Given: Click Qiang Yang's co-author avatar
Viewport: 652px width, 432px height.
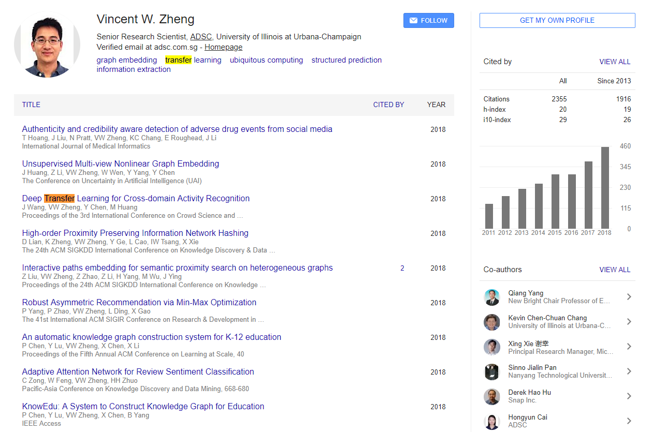Looking at the screenshot, I should coord(491,297).
